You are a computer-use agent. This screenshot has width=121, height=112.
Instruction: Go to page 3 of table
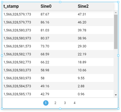(65, 103)
